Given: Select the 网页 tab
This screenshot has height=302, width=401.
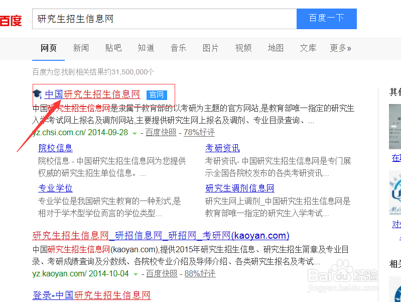Looking at the screenshot, I should click(48, 48).
